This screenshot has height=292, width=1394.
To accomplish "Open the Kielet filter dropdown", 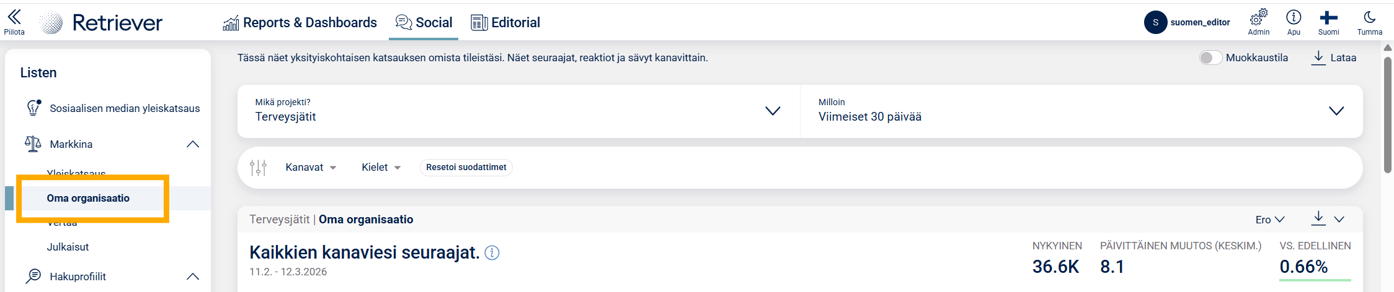I will tap(381, 168).
